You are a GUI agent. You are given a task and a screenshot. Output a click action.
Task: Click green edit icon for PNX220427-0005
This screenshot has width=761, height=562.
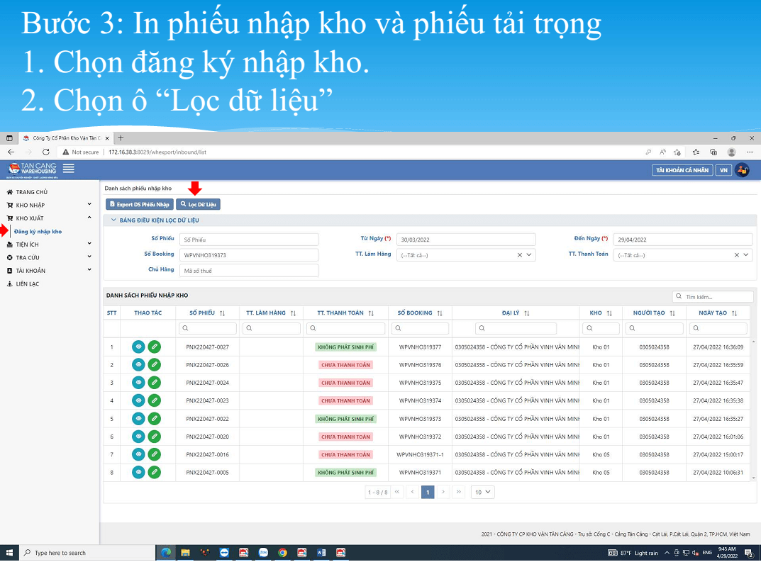pos(155,472)
